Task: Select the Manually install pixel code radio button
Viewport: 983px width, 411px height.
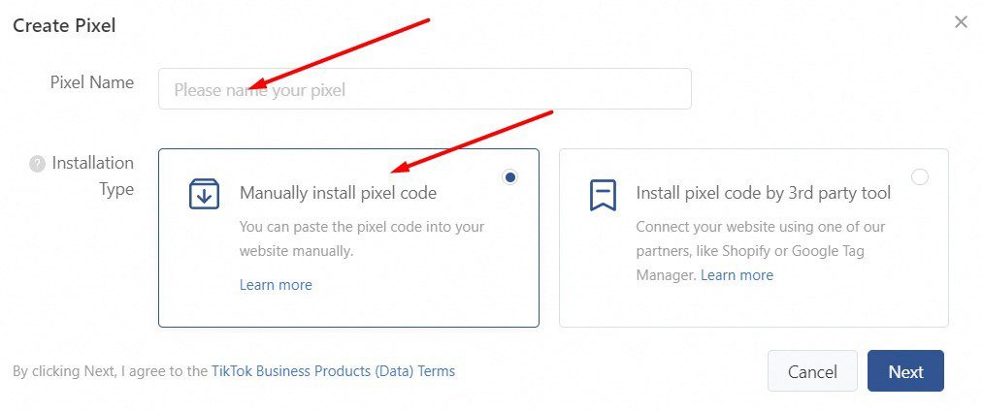Action: 510,176
